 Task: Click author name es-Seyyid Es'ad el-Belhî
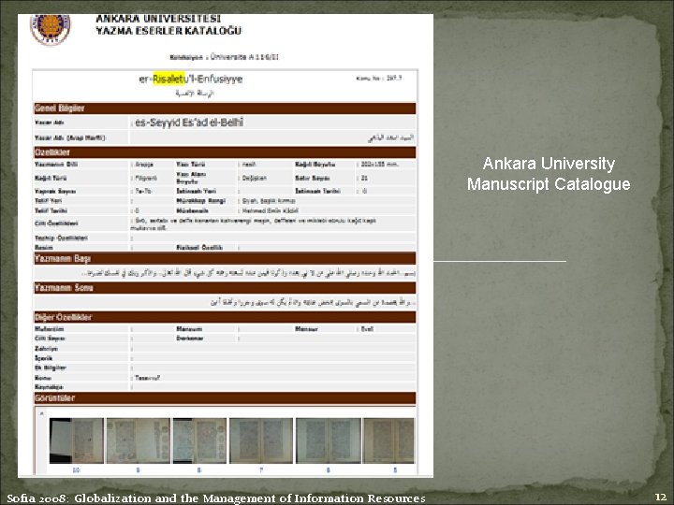(x=189, y=123)
